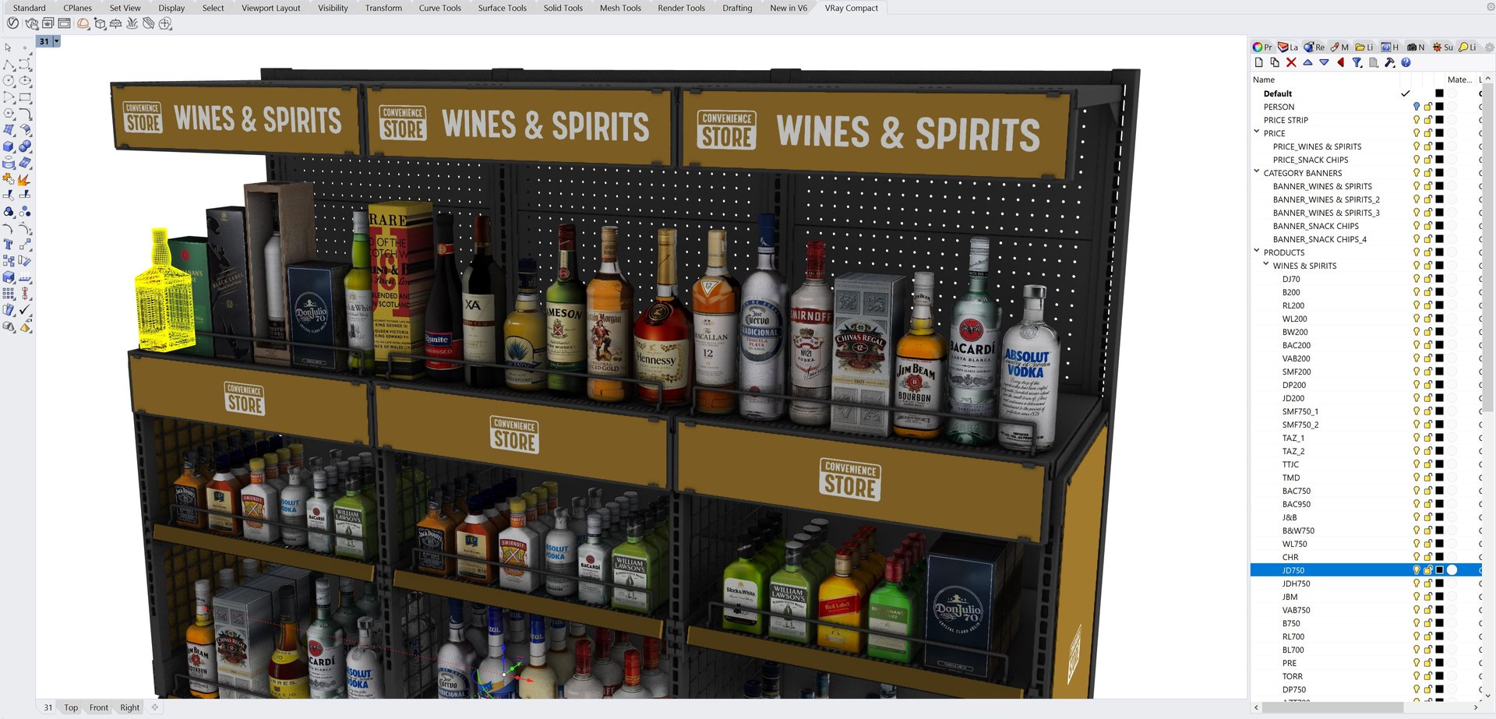Switch to the Right viewport tab
1496x719 pixels.
pos(130,707)
